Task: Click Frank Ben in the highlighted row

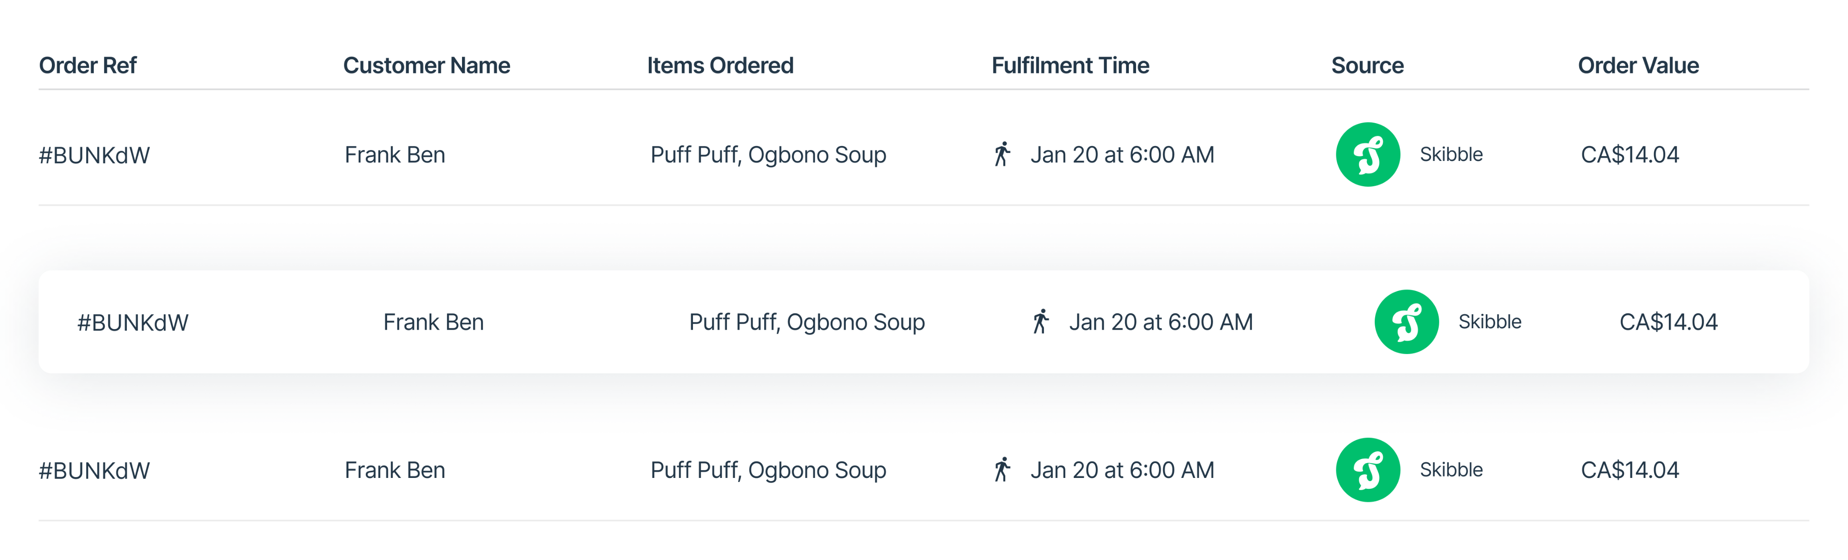Action: 433,323
